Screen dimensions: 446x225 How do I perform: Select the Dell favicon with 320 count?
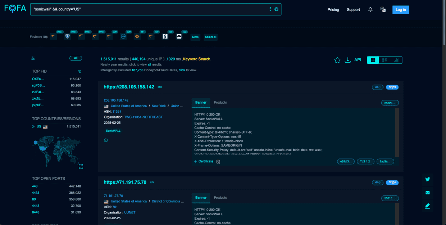click(123, 36)
